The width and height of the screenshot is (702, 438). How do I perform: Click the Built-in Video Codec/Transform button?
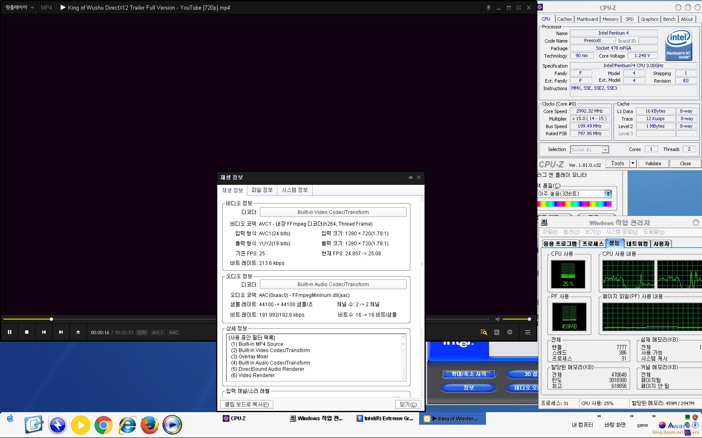click(x=333, y=212)
